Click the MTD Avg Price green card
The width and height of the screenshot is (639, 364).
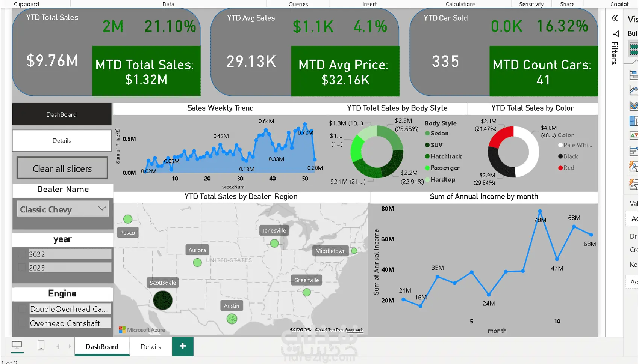(x=345, y=71)
